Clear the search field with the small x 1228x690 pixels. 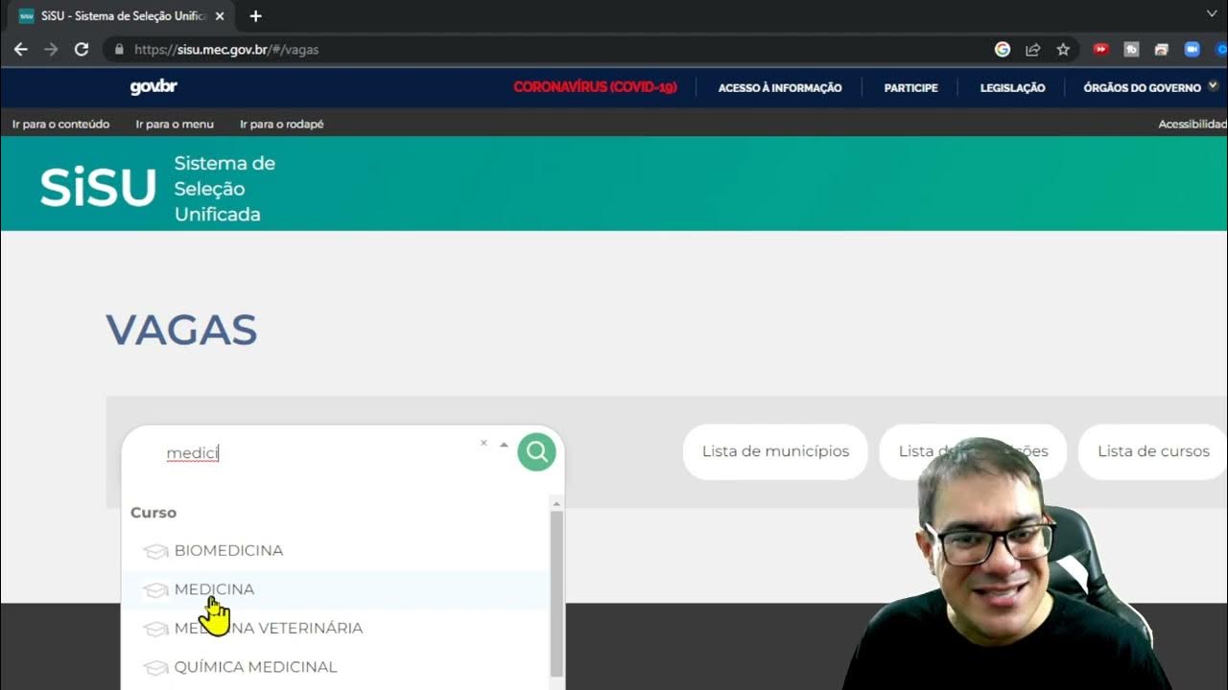coord(484,443)
